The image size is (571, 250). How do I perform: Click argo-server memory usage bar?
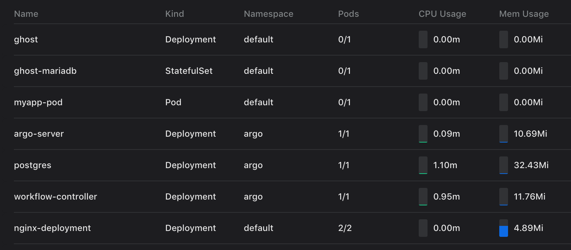point(504,134)
